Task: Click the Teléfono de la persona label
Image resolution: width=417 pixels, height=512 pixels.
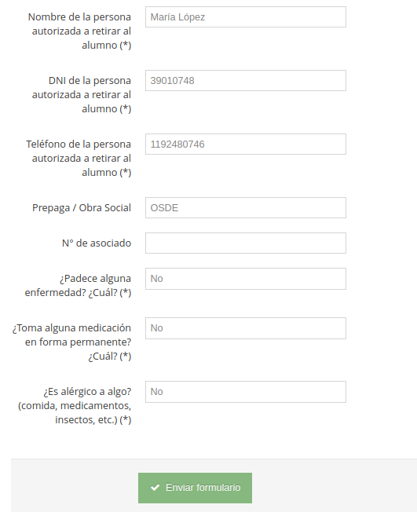Action: pos(79,159)
